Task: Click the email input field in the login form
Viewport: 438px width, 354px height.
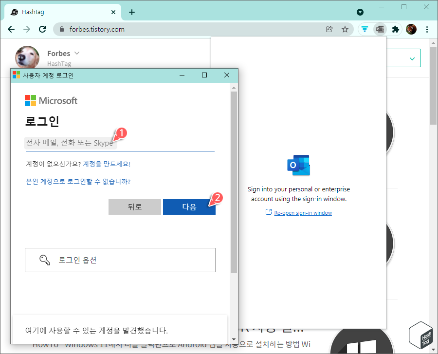Action: pos(97,143)
